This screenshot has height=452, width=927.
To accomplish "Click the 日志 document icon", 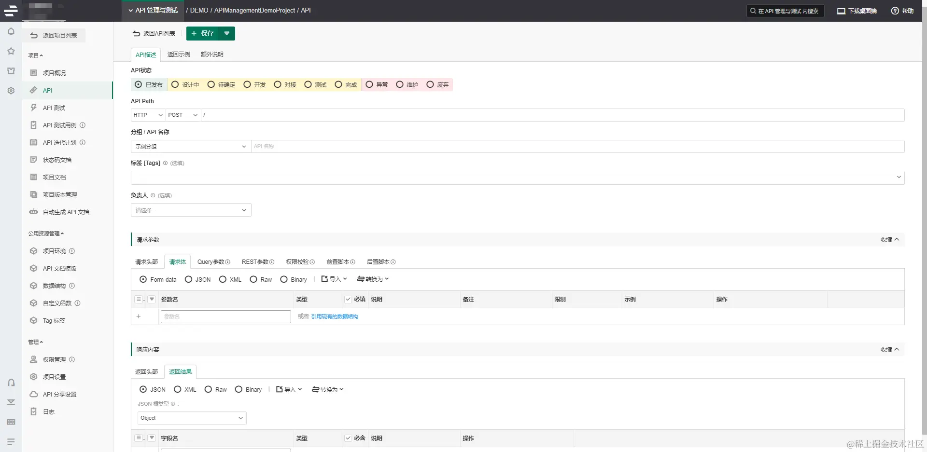I will tap(33, 411).
